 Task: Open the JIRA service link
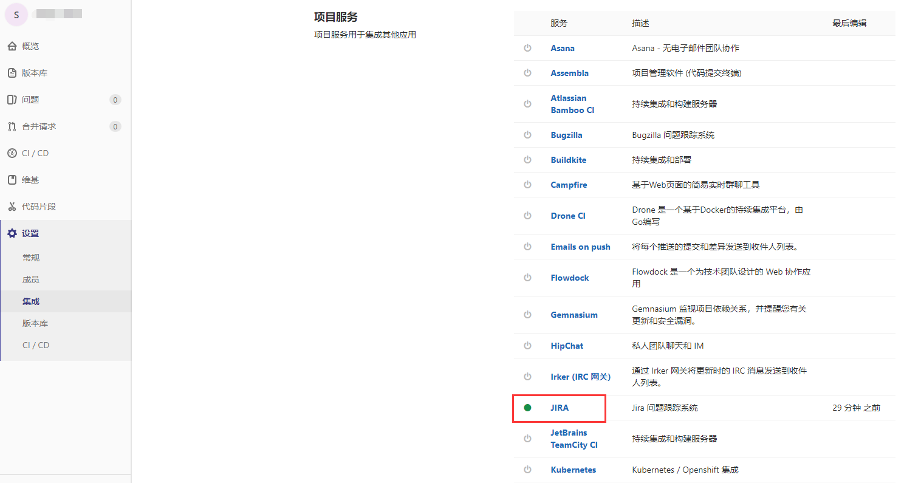(x=560, y=408)
